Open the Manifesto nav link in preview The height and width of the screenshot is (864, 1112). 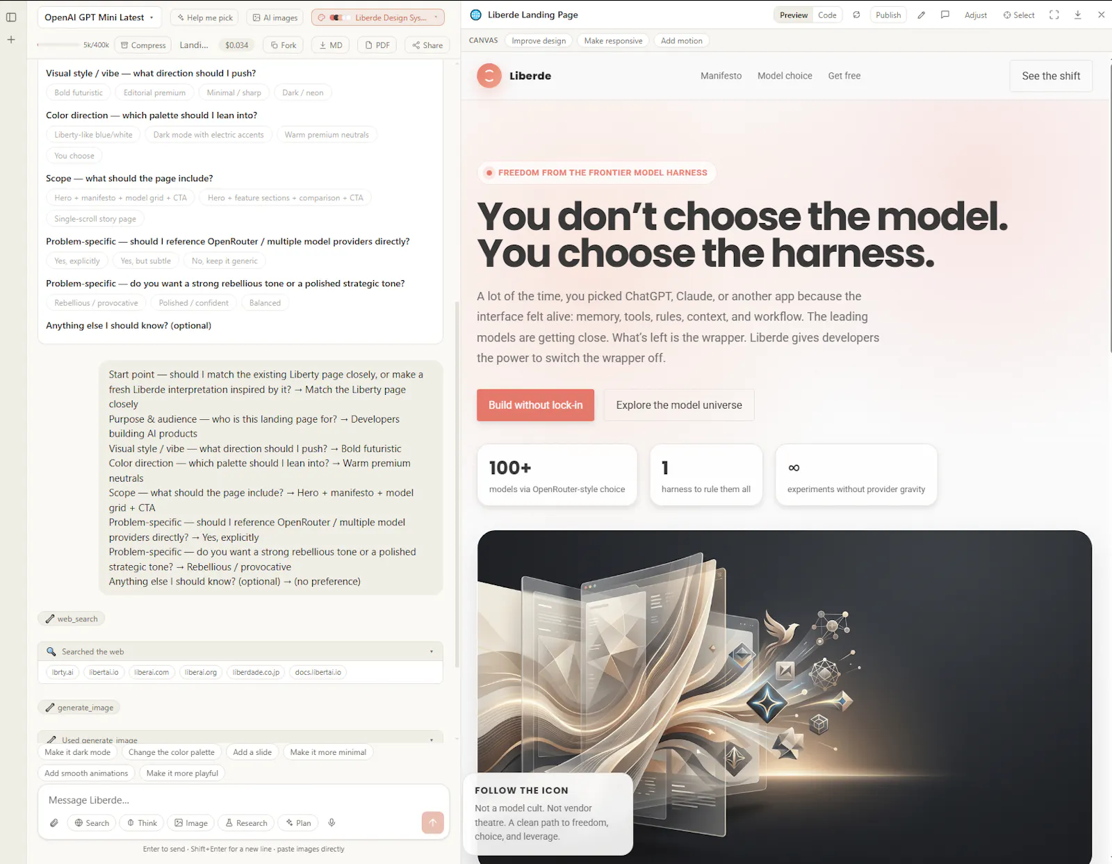[x=721, y=76]
